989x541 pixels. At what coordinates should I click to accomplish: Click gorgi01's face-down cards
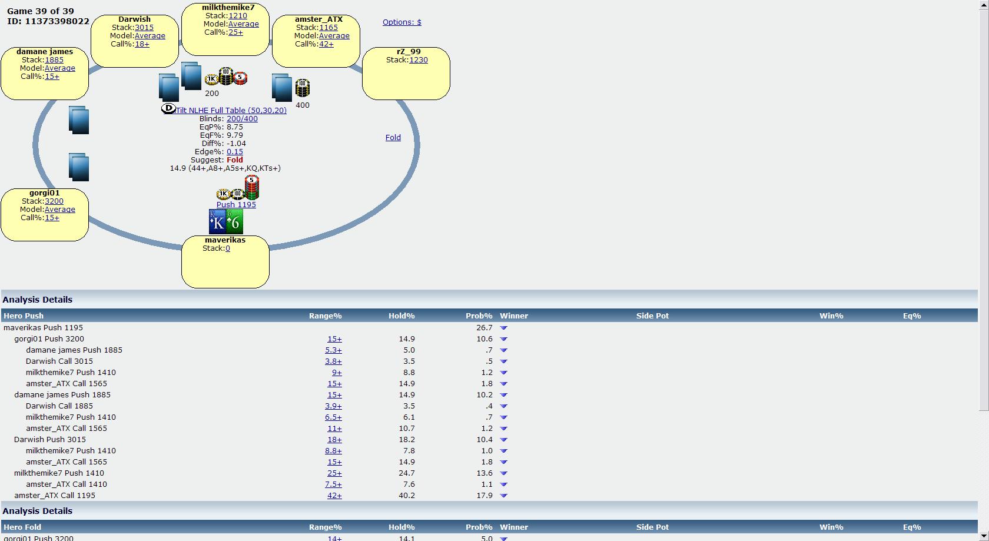tap(79, 167)
